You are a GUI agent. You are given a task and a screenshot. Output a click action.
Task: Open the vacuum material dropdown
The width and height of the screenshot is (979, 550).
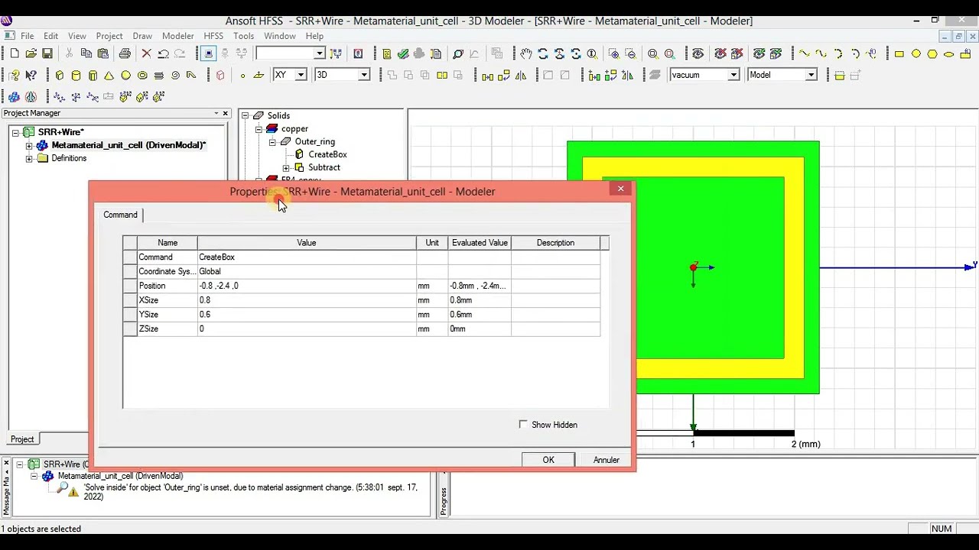(x=733, y=75)
